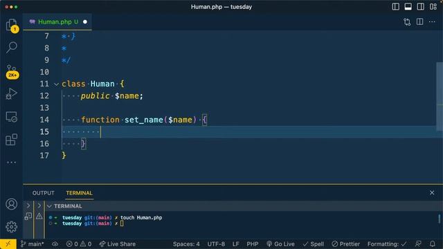
Task: Click the publish to cloud icon
Action: [55, 244]
